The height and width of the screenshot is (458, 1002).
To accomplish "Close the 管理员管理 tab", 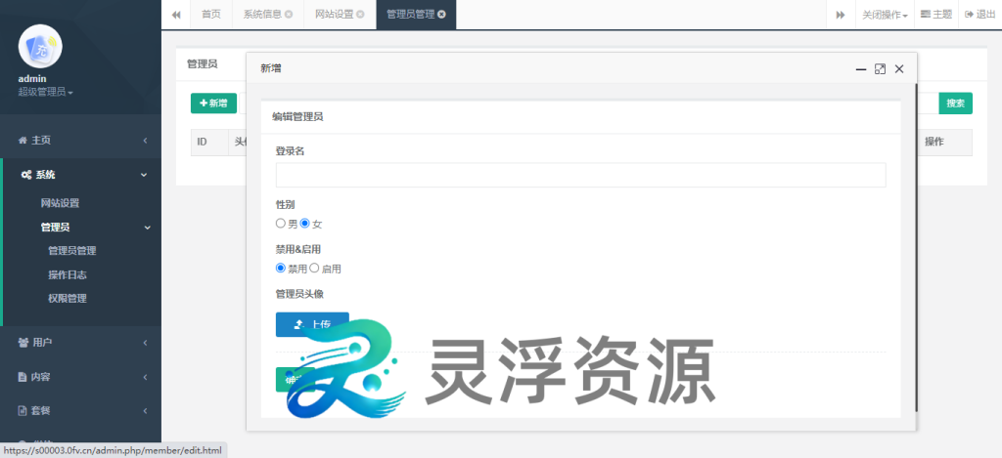I will tap(441, 14).
